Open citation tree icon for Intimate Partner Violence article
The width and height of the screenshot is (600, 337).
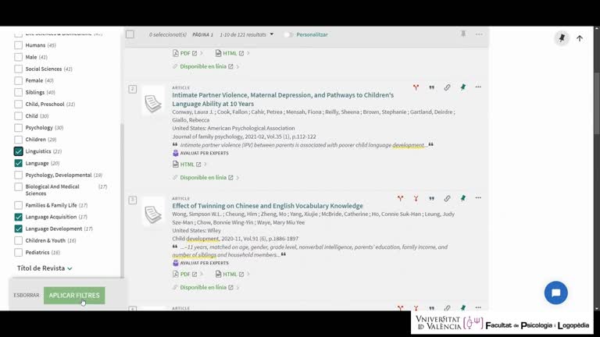416,87
